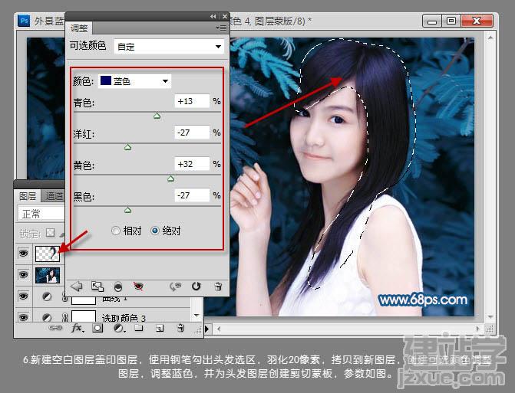Click the 黑色 value field -27
This screenshot has width=515, height=393.
pos(192,195)
